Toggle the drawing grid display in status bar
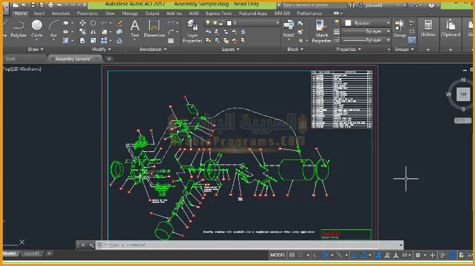The height and width of the screenshot is (266, 475). (x=292, y=255)
